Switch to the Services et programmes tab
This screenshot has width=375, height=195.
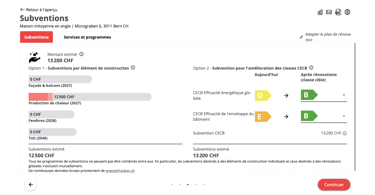(87, 37)
